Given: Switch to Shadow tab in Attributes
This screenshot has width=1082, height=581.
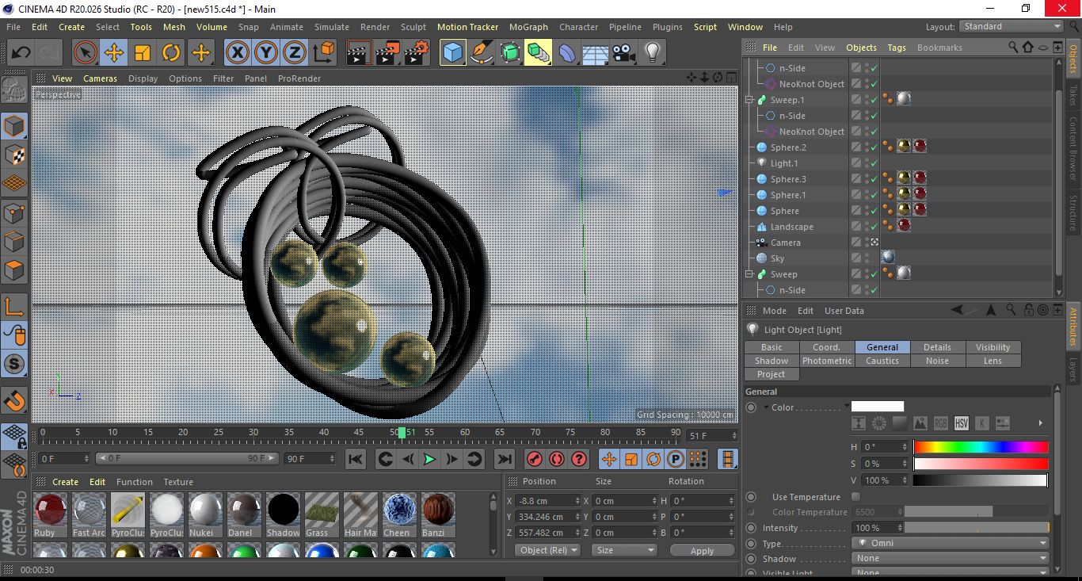Looking at the screenshot, I should pos(771,361).
